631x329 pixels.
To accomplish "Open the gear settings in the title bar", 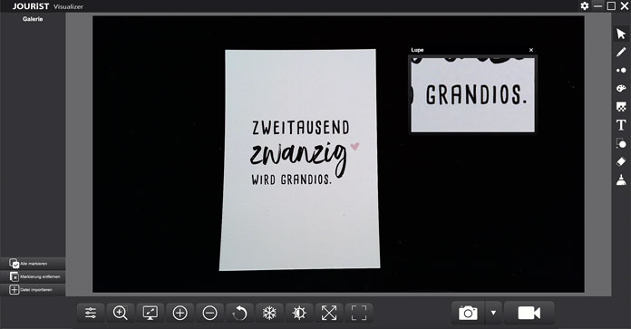I will coord(585,5).
